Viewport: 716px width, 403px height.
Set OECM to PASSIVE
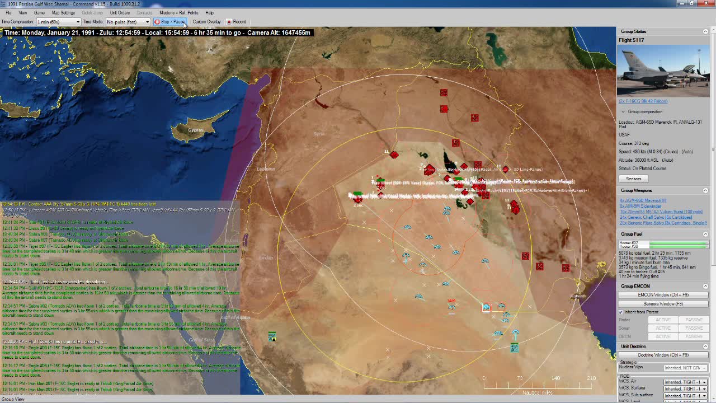click(x=693, y=336)
